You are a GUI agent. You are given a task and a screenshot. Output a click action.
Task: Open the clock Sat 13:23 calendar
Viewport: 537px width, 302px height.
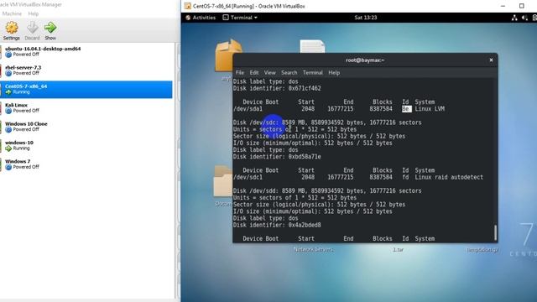[366, 18]
